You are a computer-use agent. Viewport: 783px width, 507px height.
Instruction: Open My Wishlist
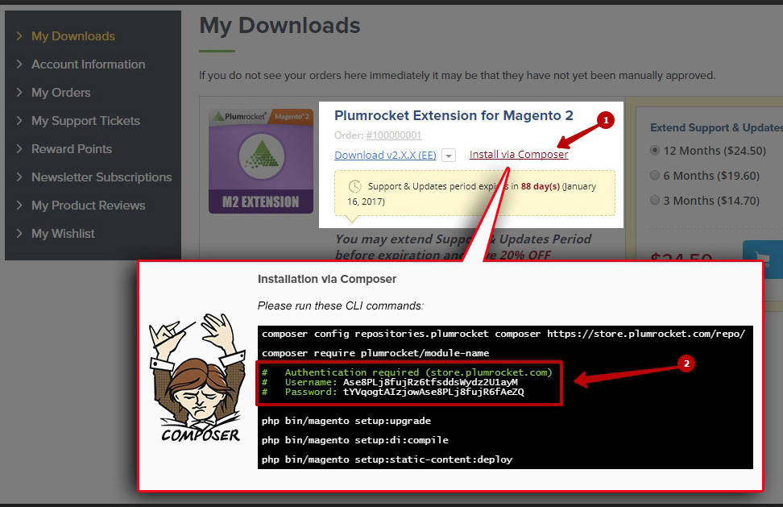[x=63, y=234]
